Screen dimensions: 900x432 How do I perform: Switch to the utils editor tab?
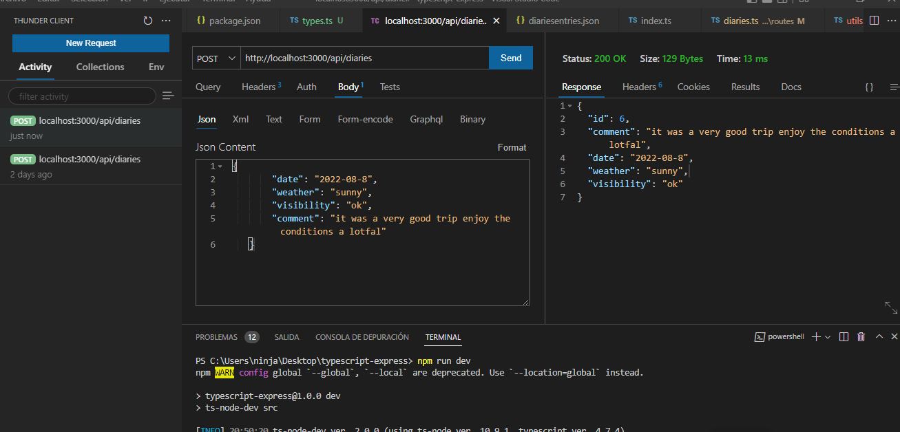coord(848,21)
